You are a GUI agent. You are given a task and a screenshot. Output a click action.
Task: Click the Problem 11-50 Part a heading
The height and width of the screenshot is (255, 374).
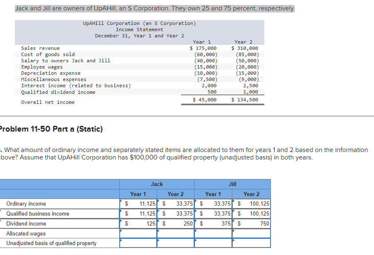pos(51,129)
